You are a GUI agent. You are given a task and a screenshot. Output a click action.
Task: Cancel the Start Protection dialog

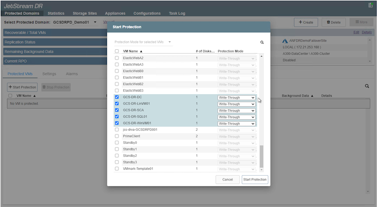pyautogui.click(x=228, y=179)
